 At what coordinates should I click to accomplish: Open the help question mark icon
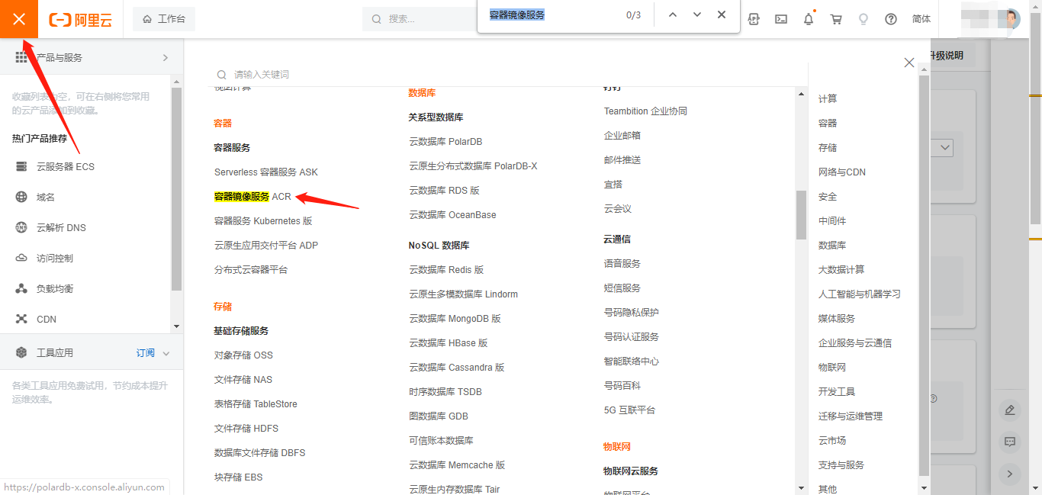tap(891, 19)
